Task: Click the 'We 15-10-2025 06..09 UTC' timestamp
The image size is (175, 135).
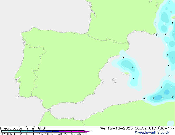Action: [x=128, y=128]
